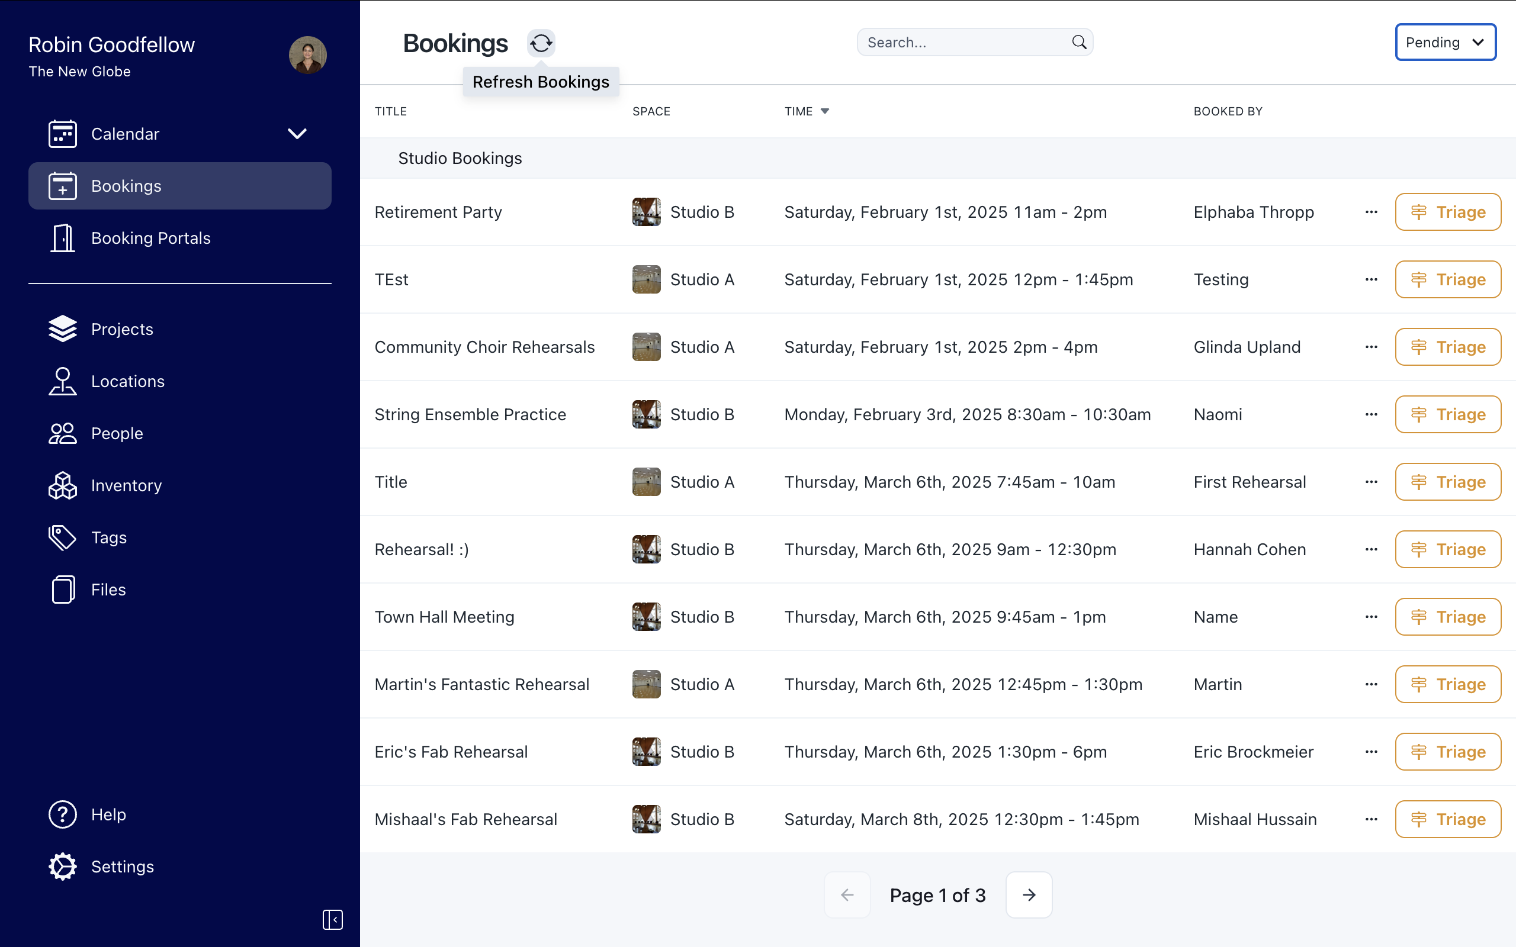Select the Projects sidebar icon
Image resolution: width=1516 pixels, height=947 pixels.
pos(63,329)
